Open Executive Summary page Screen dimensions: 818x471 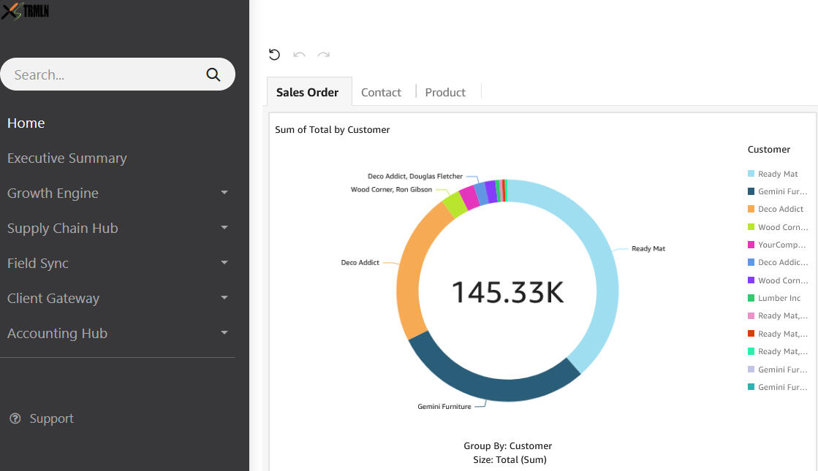[67, 158]
